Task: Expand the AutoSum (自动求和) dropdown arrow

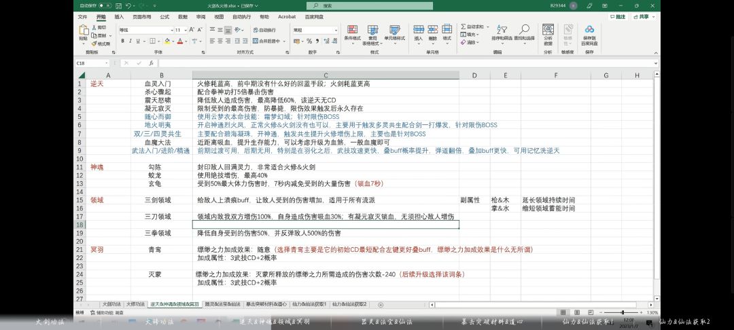Action: [487, 27]
